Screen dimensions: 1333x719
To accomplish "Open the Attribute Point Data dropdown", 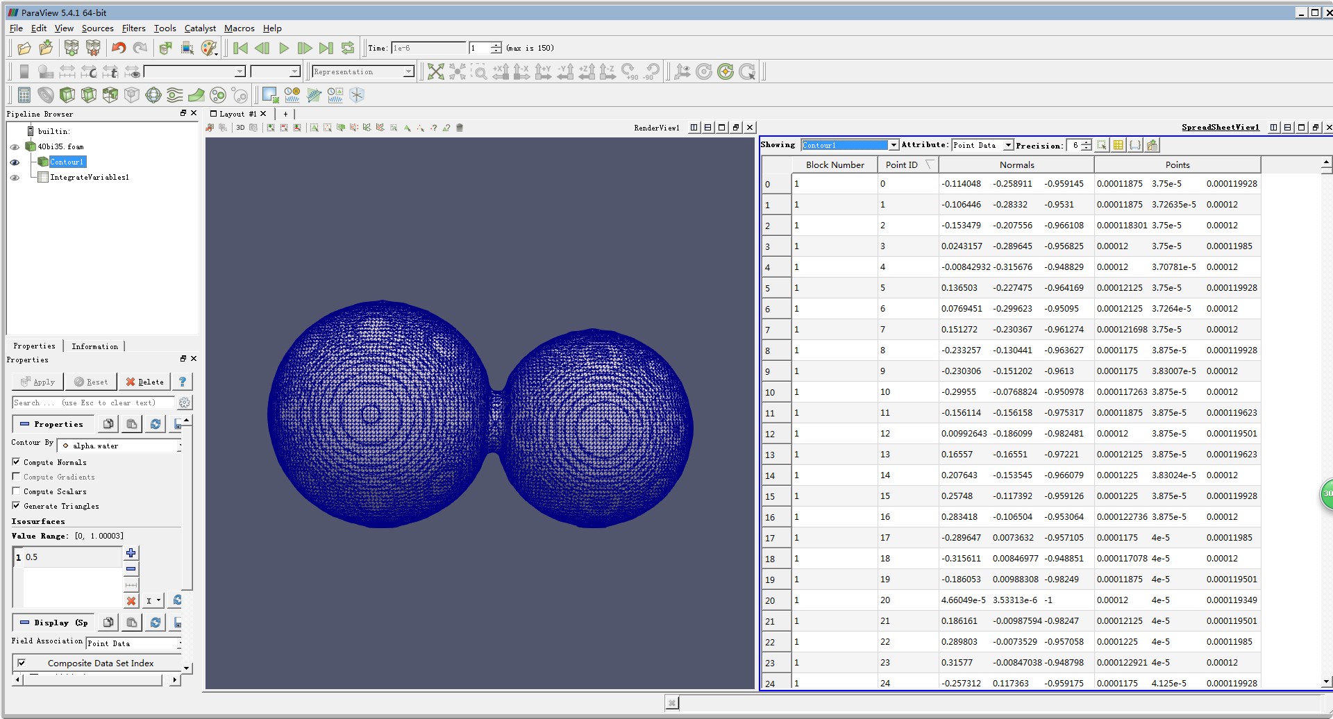I will (x=982, y=145).
